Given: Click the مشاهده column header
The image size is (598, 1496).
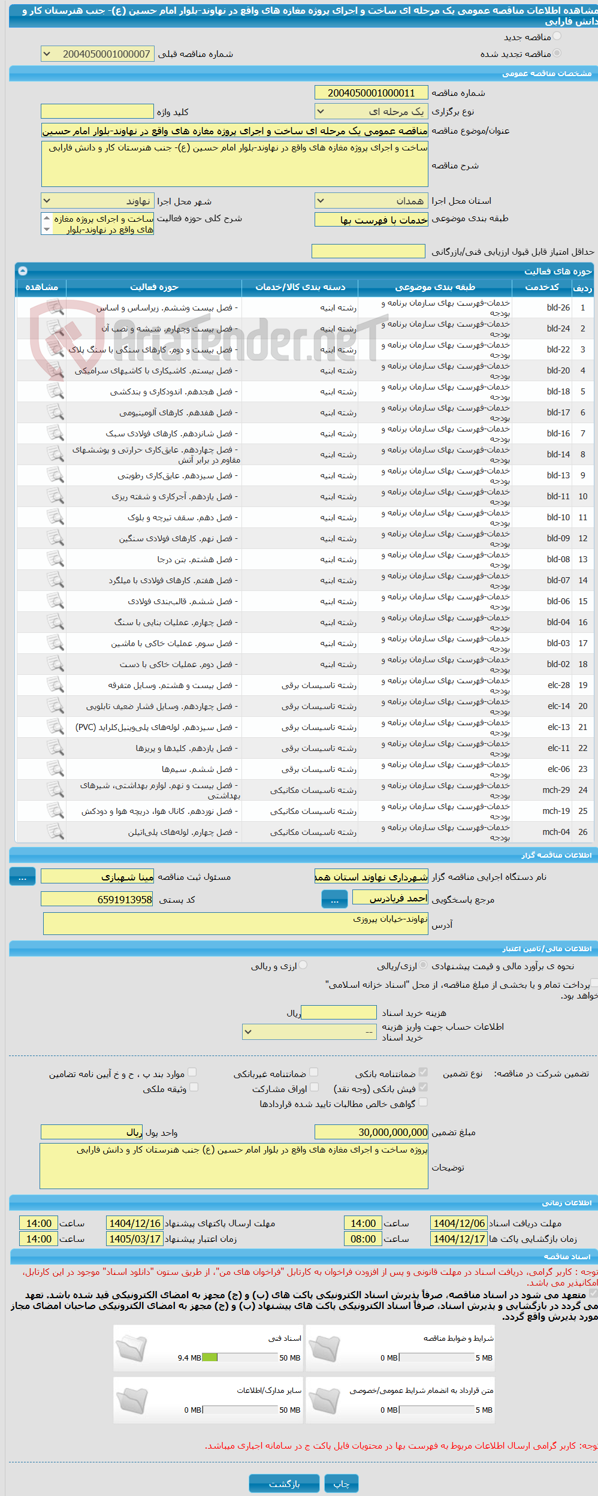Looking at the screenshot, I should pyautogui.click(x=41, y=287).
